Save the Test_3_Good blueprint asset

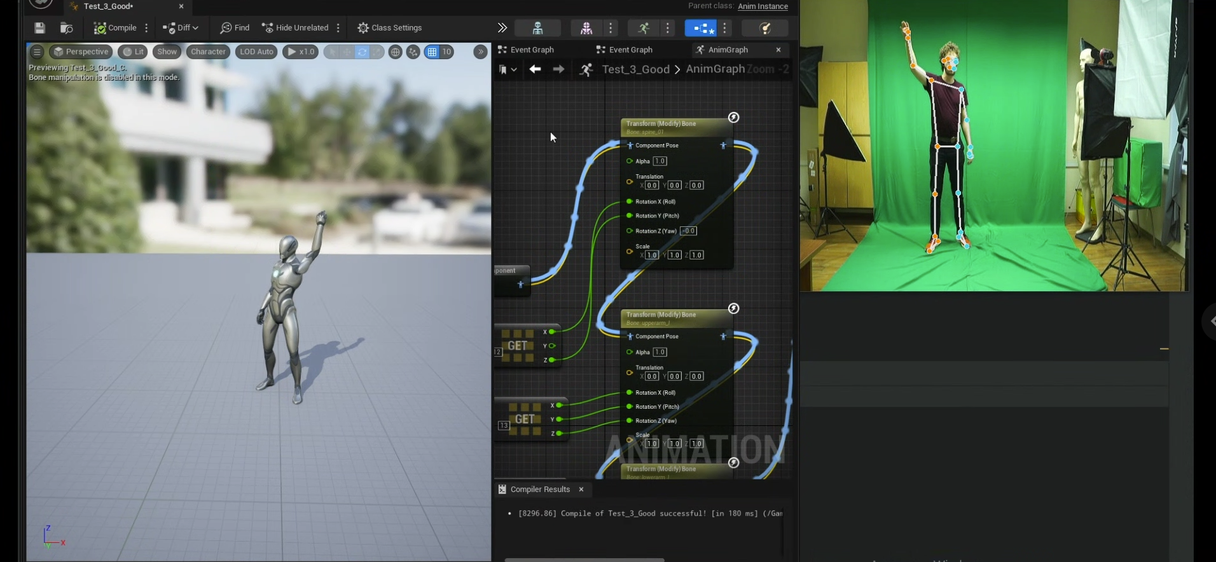(x=39, y=28)
